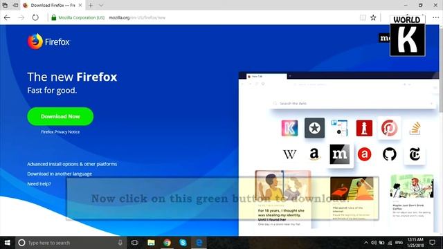Viewport: 443px width, 249px height.
Task: Click the Firefox logo at page top
Action: (x=48, y=41)
